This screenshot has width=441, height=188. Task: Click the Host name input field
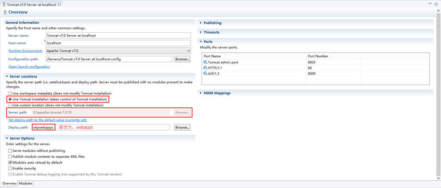pos(118,43)
